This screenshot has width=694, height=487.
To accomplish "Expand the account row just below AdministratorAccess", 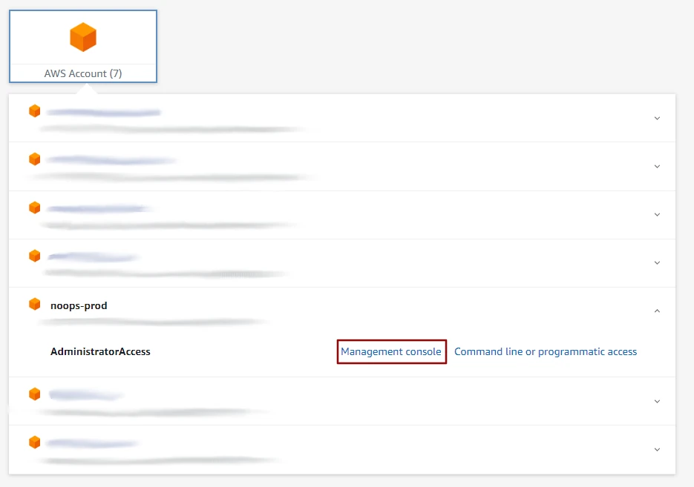I will pyautogui.click(x=658, y=402).
